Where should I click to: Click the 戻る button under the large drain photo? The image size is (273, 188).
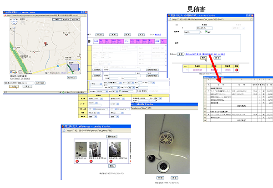tap(174, 178)
